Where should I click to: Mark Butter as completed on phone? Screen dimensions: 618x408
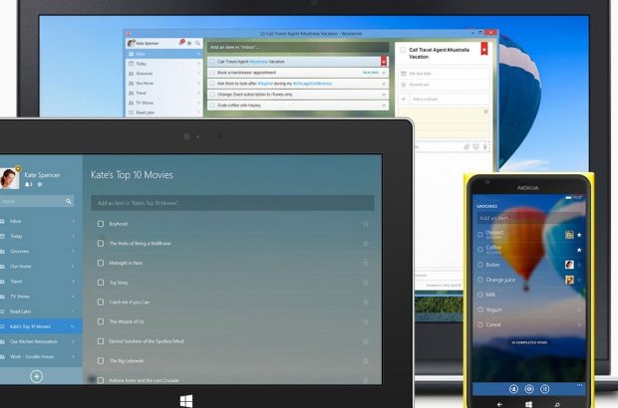click(480, 265)
